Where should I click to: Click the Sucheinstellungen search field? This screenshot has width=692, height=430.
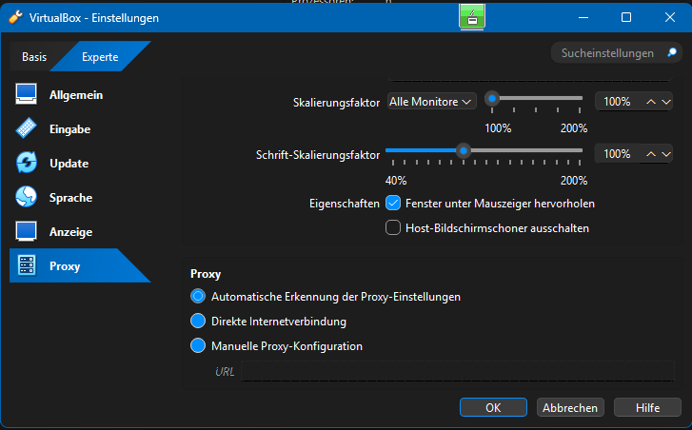click(x=616, y=53)
